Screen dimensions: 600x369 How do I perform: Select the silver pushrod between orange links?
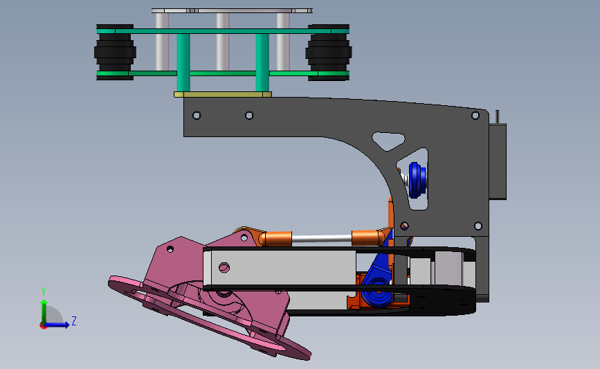[321, 238]
